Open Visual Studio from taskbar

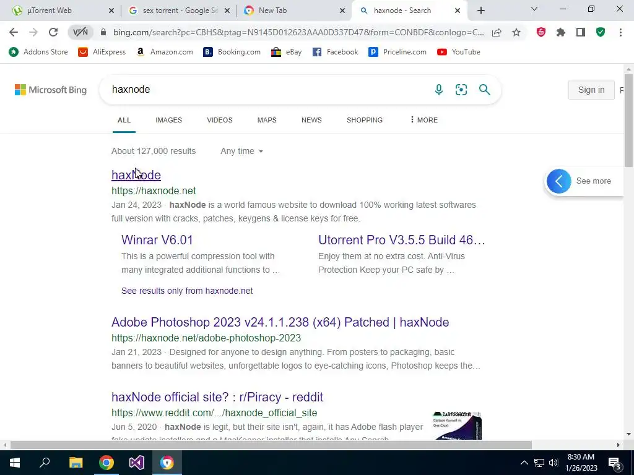(137, 463)
